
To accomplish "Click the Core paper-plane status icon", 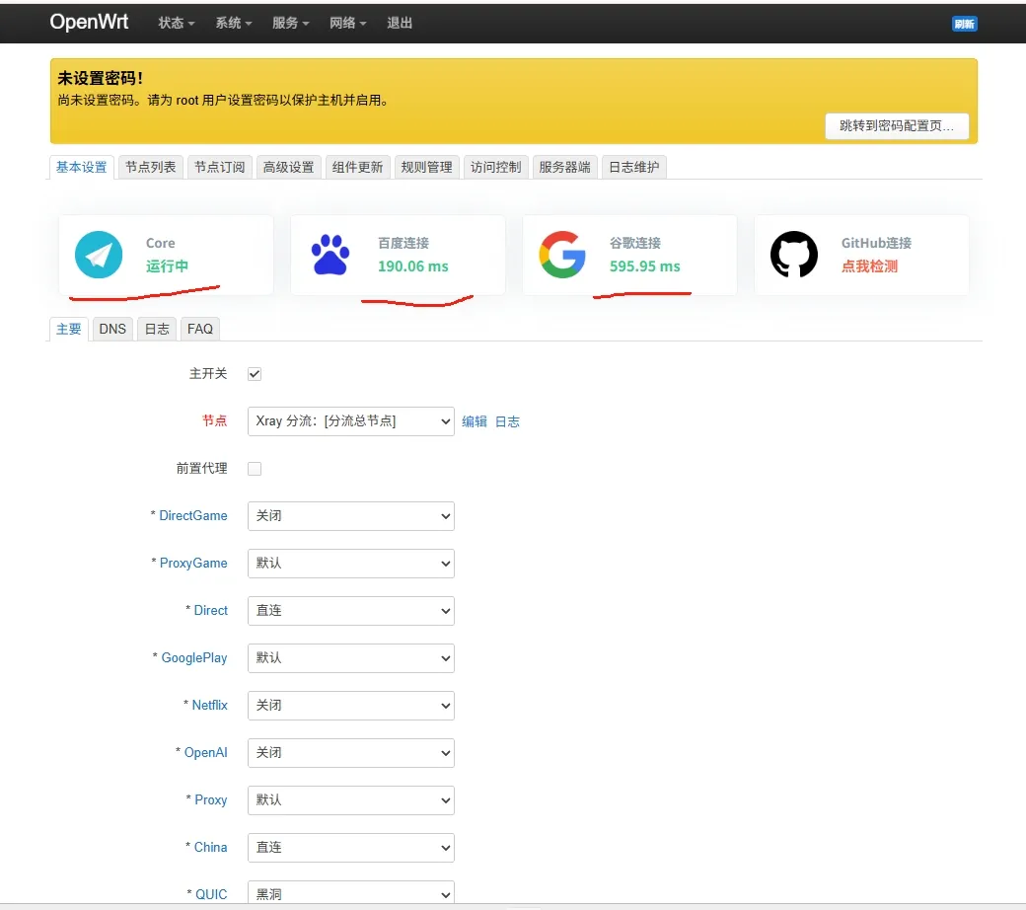I will pyautogui.click(x=99, y=255).
